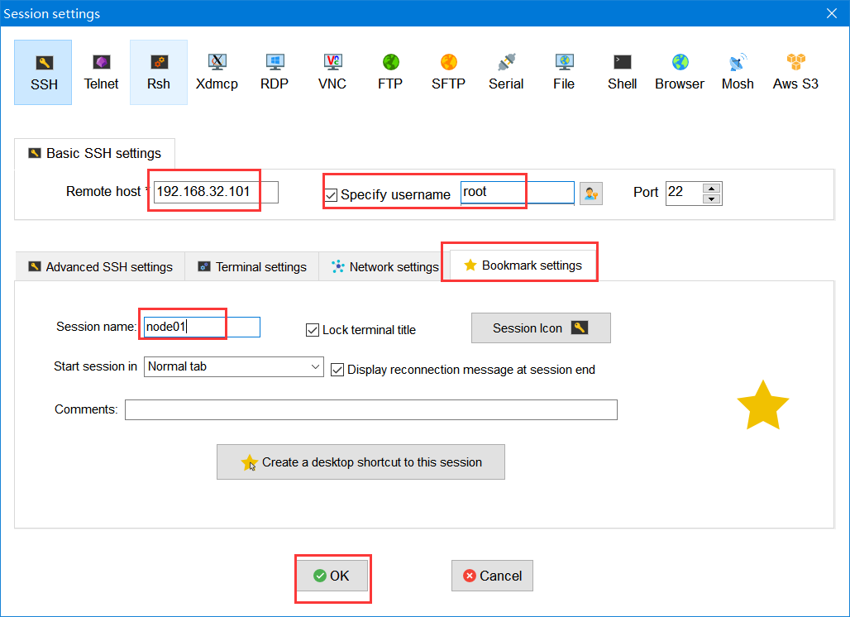Select the SFTP session type
Image resolution: width=850 pixels, height=617 pixels.
coord(448,72)
